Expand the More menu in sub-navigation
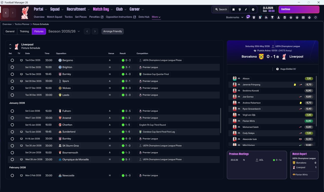The image size is (324, 192). tap(156, 17)
